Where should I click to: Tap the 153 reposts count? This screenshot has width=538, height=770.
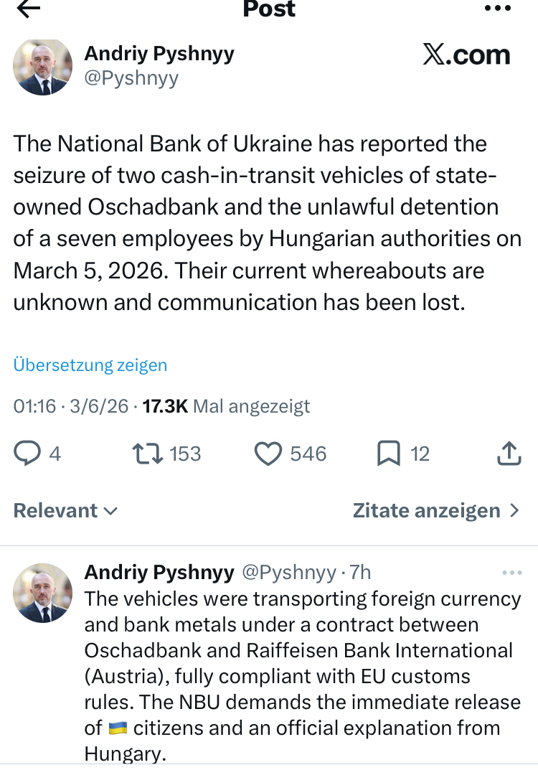(185, 454)
